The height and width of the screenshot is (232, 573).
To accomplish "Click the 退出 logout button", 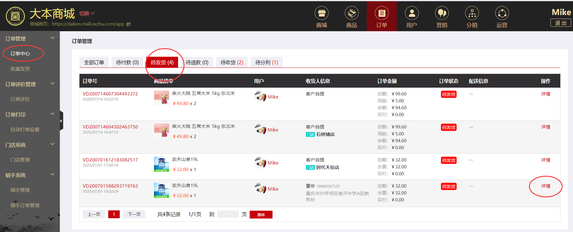I will pos(560,23).
